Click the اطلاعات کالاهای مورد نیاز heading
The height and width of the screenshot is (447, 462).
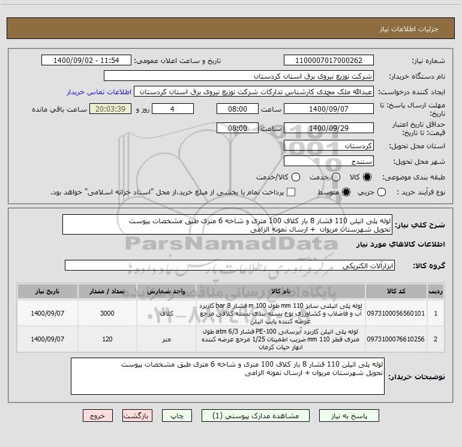pyautogui.click(x=400, y=244)
